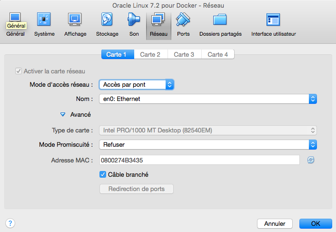
Task: Regenerate the MAC address with refresh icon
Action: pyautogui.click(x=311, y=160)
